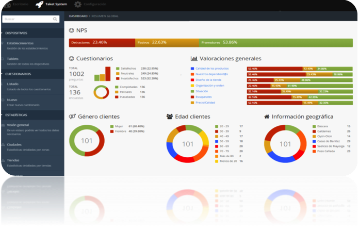Click the NPS smiley face icon
The width and height of the screenshot is (359, 232).
tap(71, 30)
